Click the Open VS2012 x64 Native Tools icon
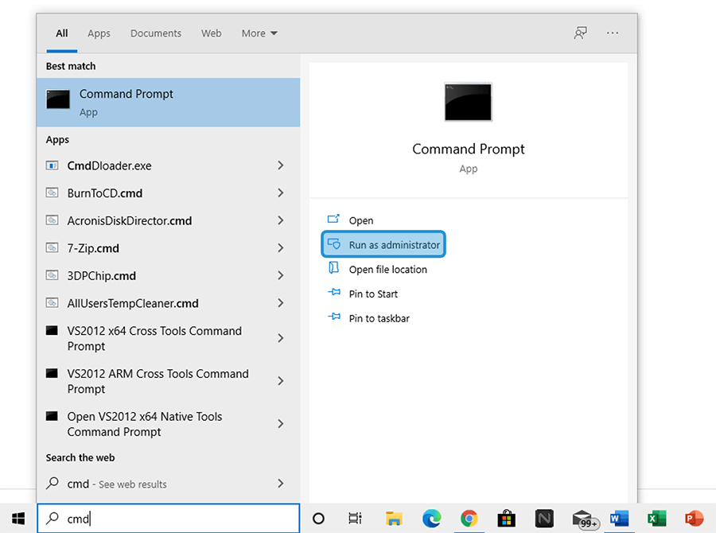 click(x=52, y=416)
